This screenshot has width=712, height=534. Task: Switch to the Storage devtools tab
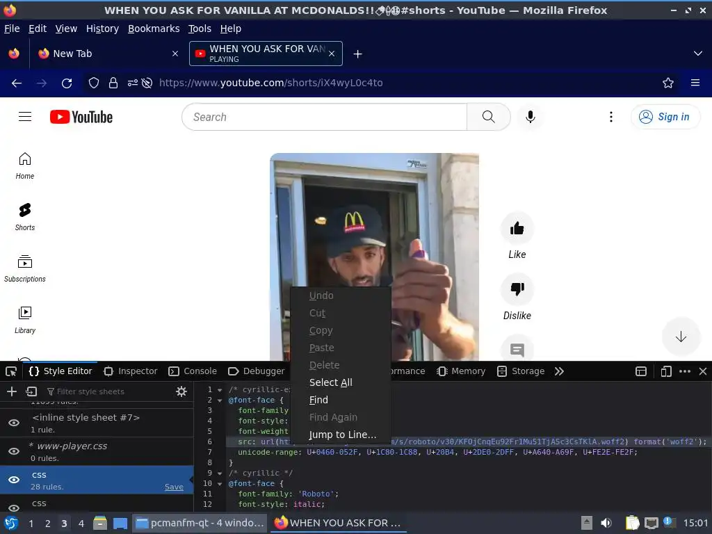click(x=521, y=371)
